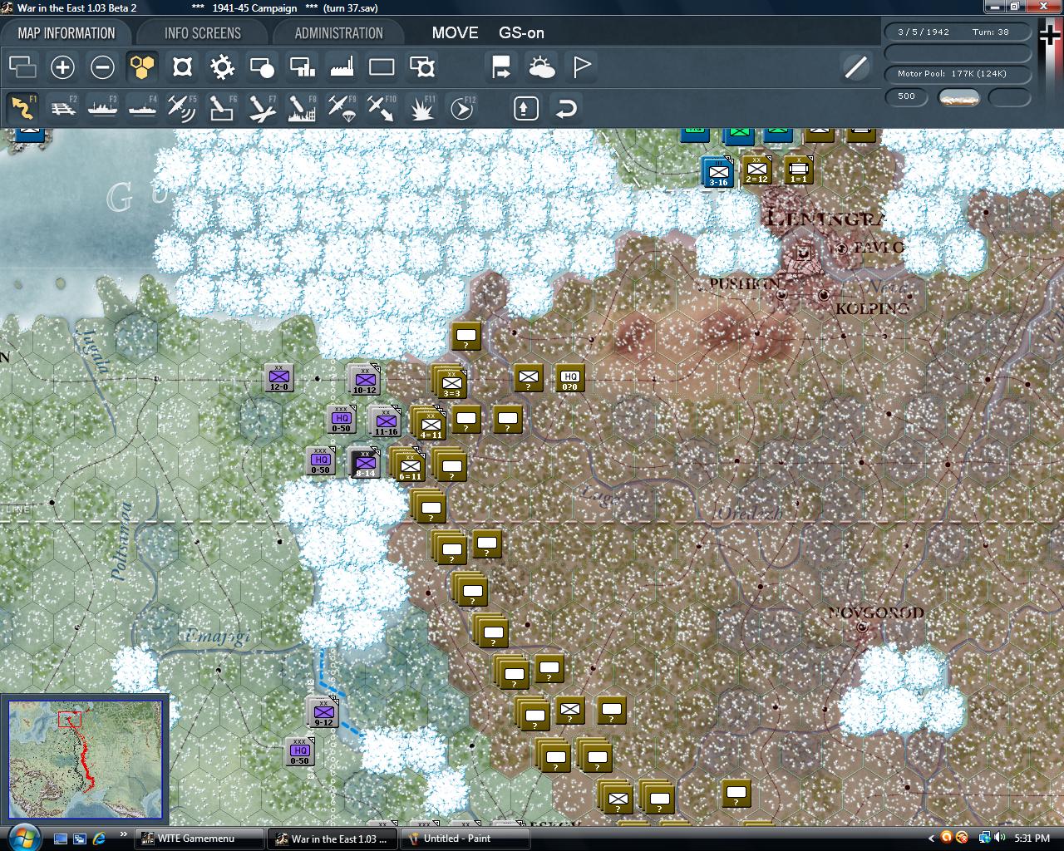Open the INFO SCREENS tab
1064x851 pixels.
coord(202,33)
